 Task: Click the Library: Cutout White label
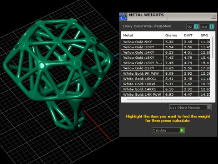pyautogui.click(x=147, y=26)
